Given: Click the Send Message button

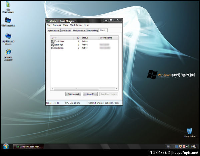Looking at the screenshot, I should [109, 94].
